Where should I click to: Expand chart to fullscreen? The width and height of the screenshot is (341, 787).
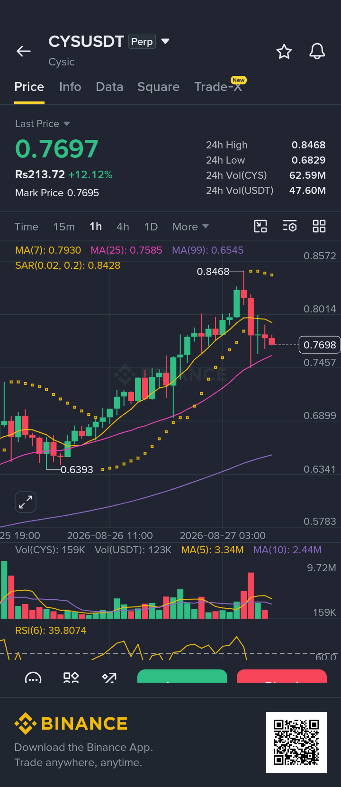pos(26,502)
